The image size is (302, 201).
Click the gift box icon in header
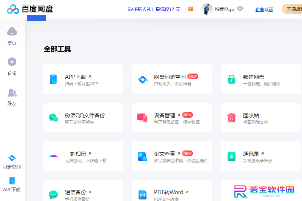(x=191, y=9)
